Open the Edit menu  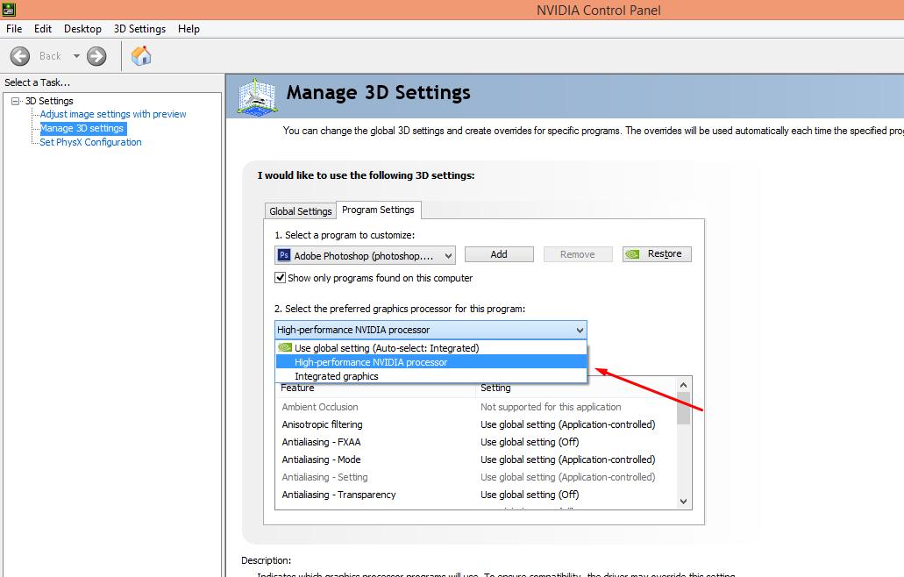pos(43,29)
